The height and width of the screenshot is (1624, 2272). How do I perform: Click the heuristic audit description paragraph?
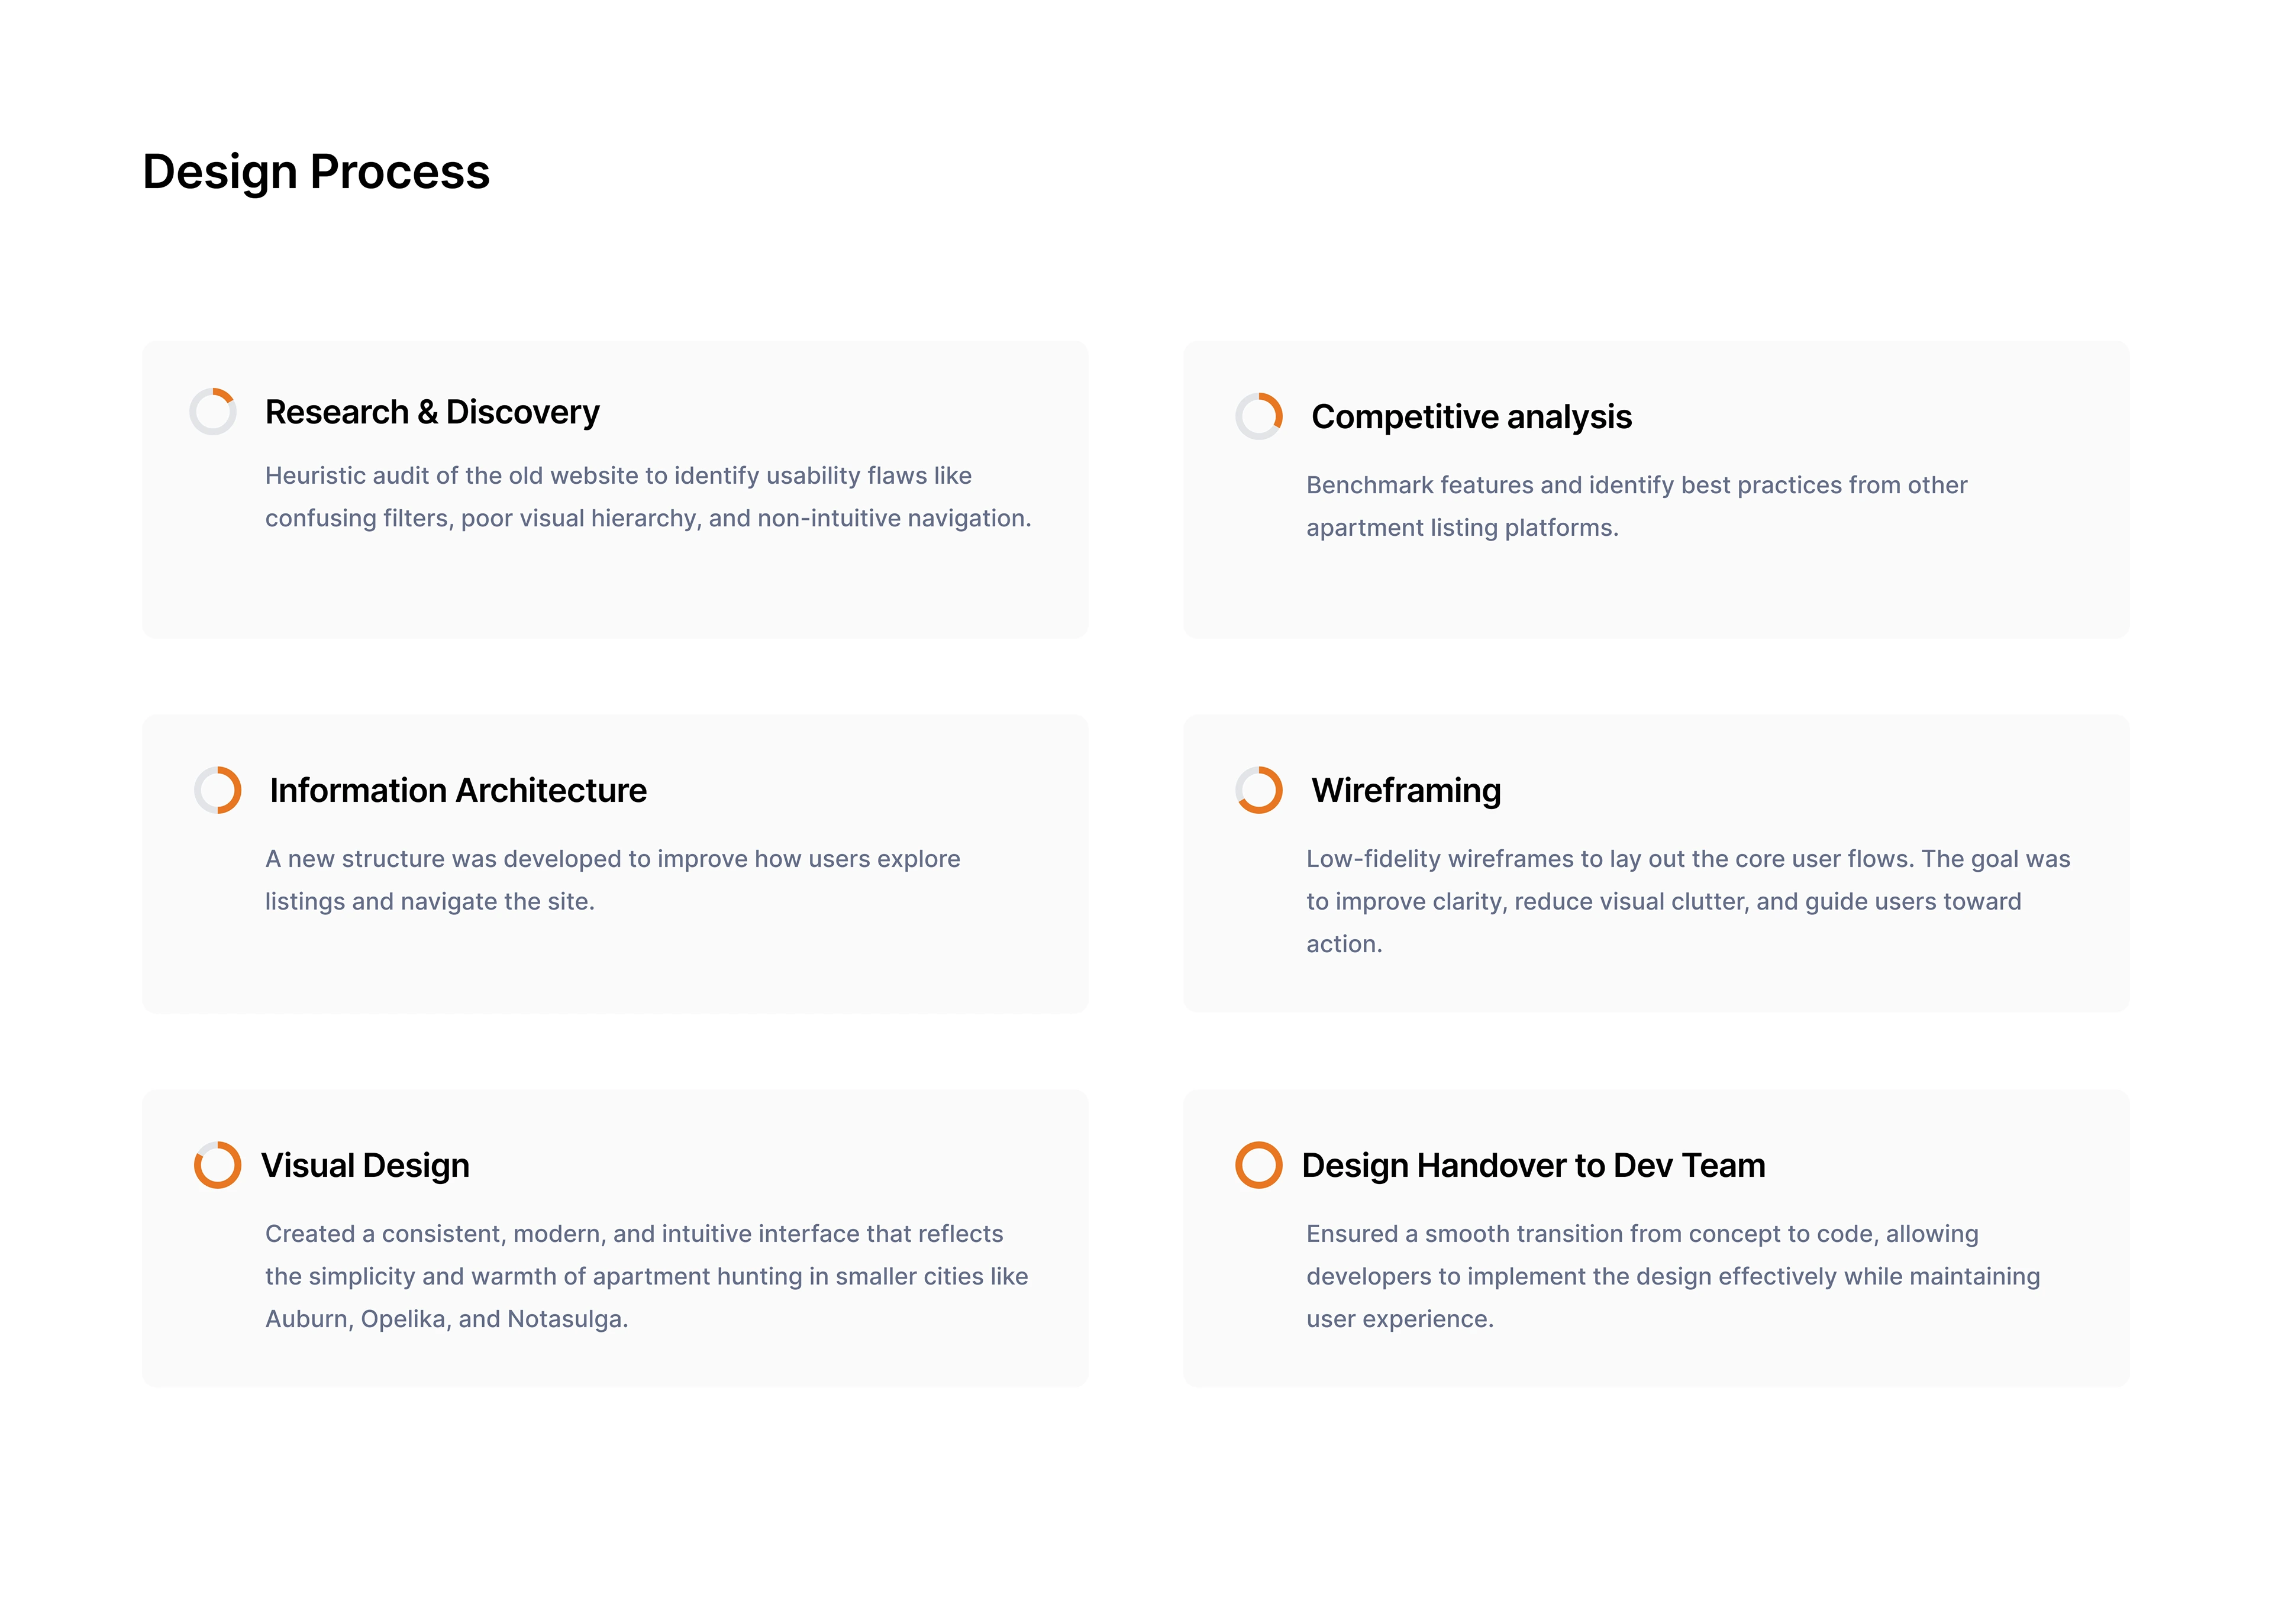[647, 497]
